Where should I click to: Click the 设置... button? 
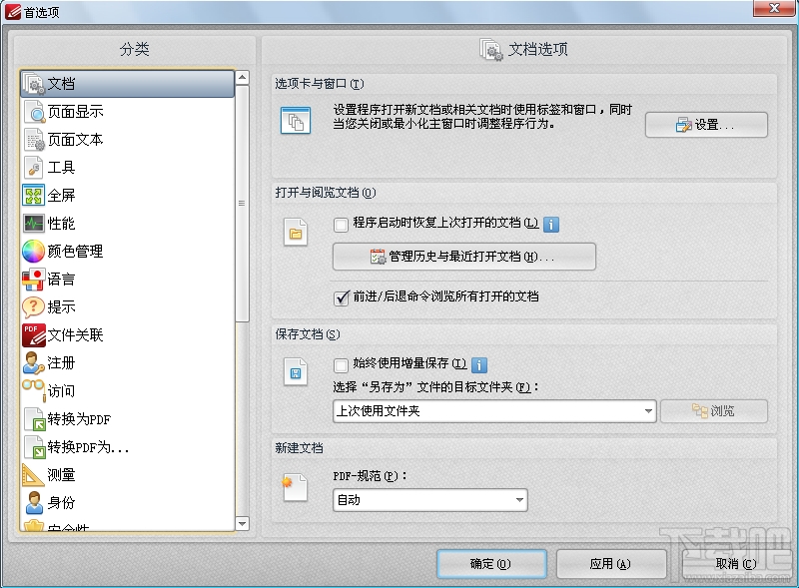[706, 125]
